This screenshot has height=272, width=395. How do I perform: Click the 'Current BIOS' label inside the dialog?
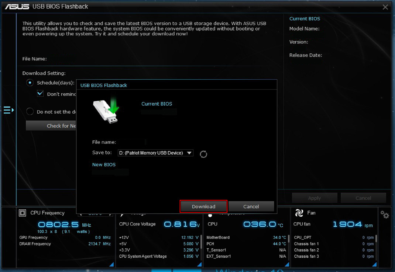point(157,104)
